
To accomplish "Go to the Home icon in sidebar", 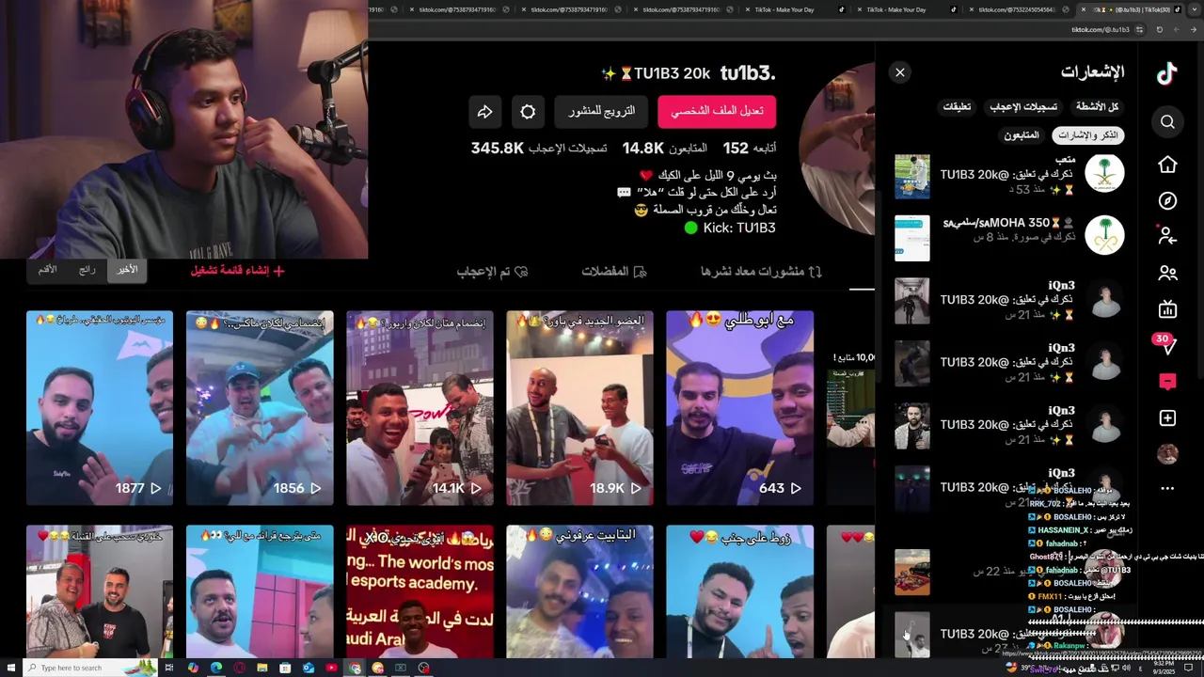I will (1167, 165).
